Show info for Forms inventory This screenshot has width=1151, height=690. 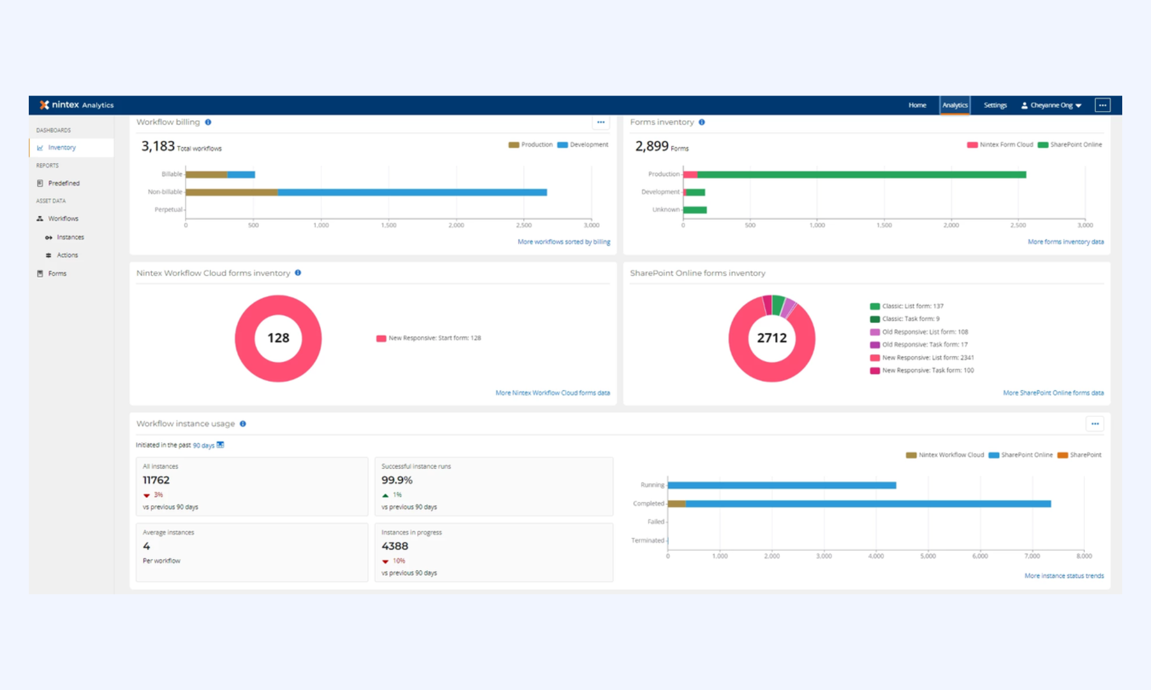[x=702, y=122]
